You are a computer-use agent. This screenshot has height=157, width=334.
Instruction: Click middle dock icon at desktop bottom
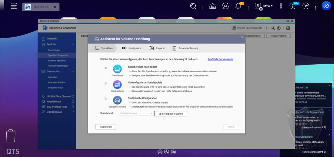(x=167, y=152)
